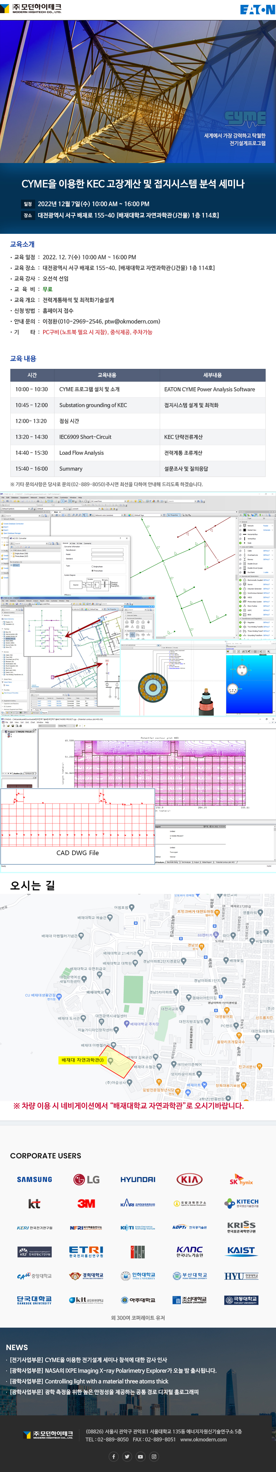The width and height of the screenshot is (276, 1472).
Task: Select the 극동대학교 logo
Action: point(241,1299)
